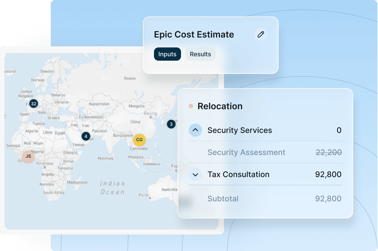Select the yellow CG map marker
The width and height of the screenshot is (378, 251).
[x=139, y=140]
